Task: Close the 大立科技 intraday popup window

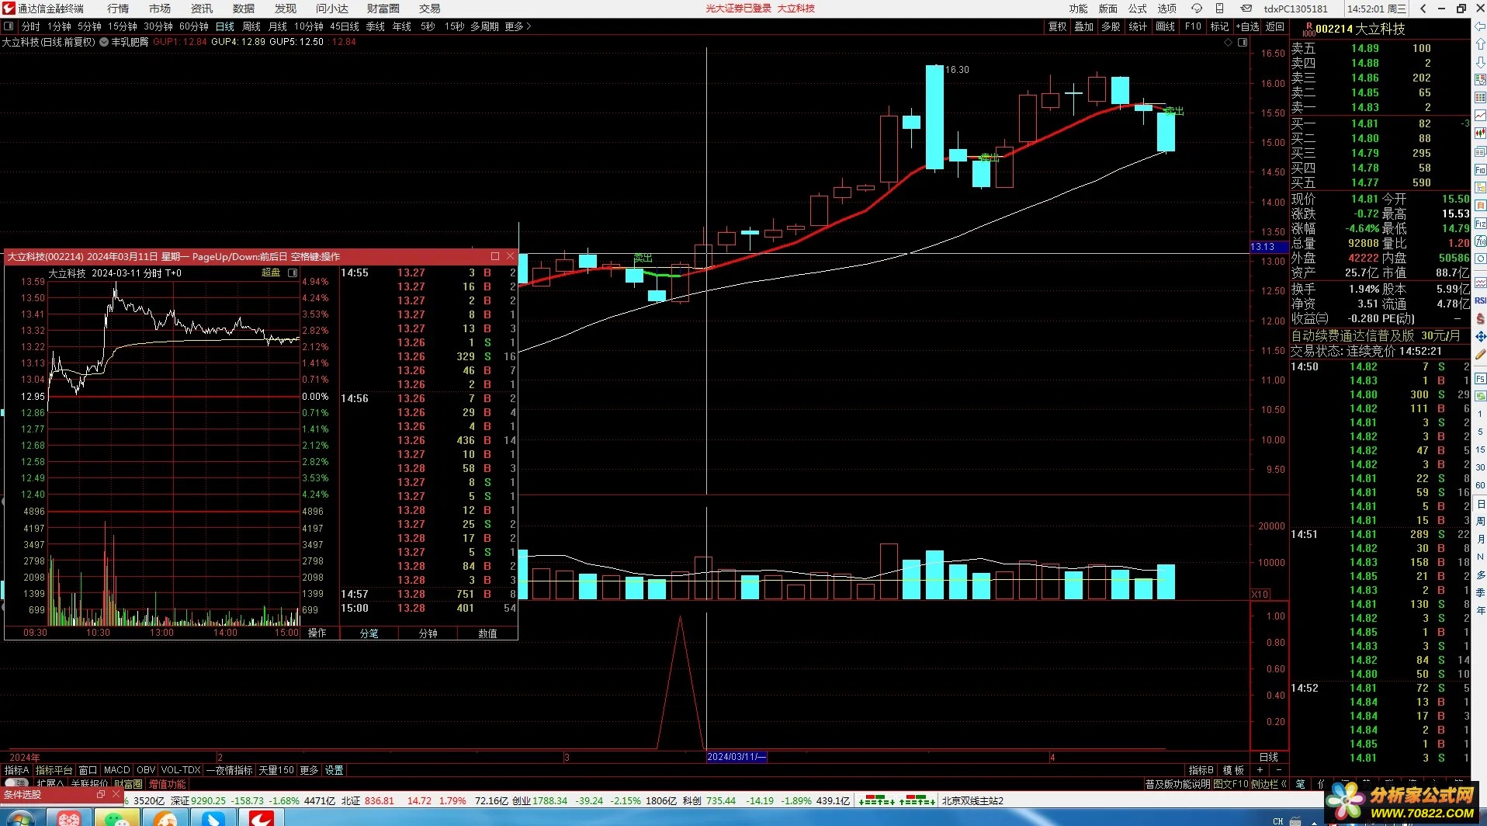Action: [x=510, y=256]
